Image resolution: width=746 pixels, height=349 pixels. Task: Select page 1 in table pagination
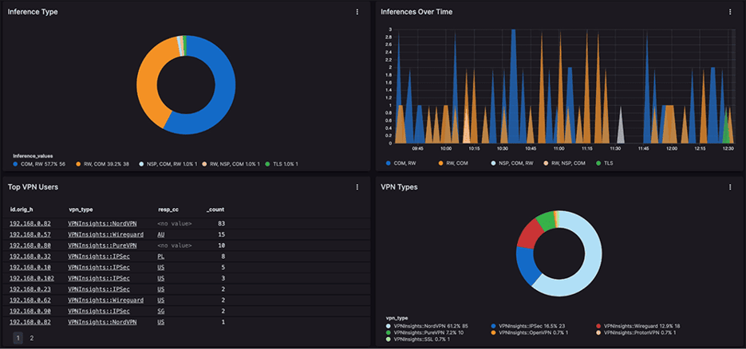point(17,338)
